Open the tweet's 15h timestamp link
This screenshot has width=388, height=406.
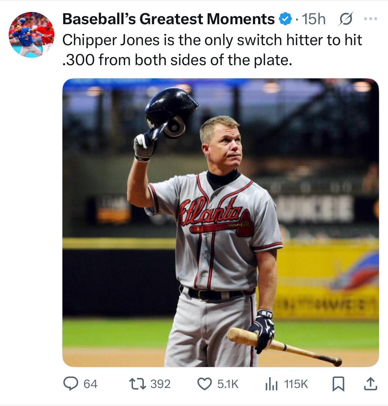(x=314, y=19)
